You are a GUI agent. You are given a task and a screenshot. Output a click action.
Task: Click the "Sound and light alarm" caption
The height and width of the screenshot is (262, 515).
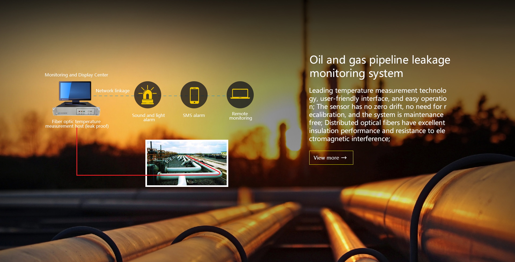[148, 117]
